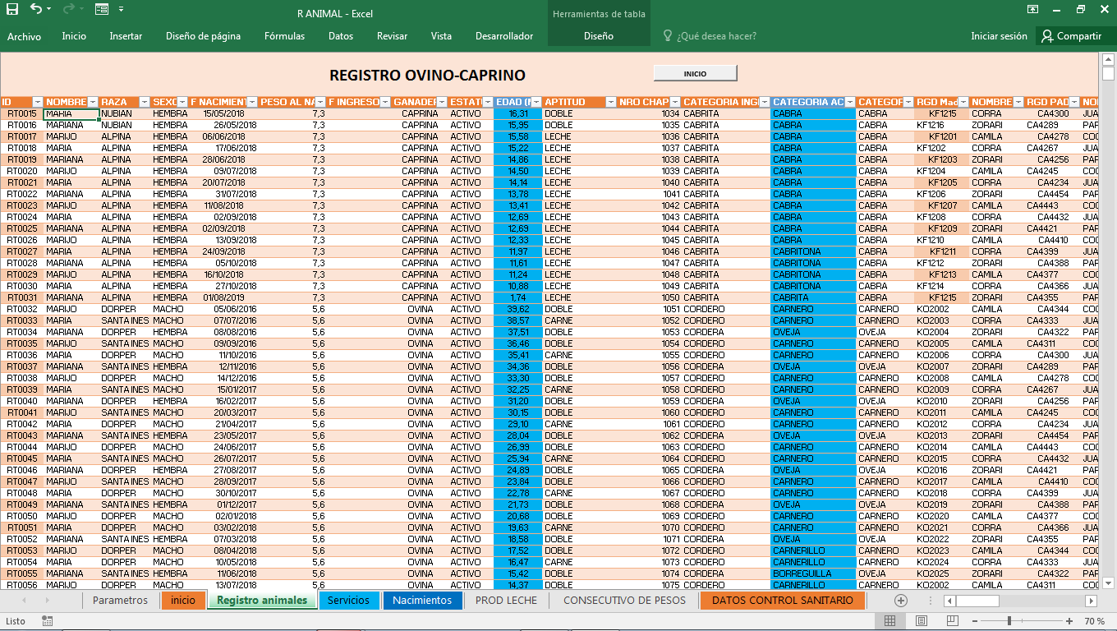Open Diseño de página tab
The height and width of the screenshot is (631, 1117).
coord(203,36)
